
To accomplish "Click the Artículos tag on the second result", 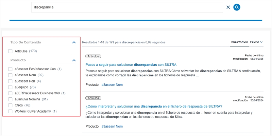I will click(93, 98).
